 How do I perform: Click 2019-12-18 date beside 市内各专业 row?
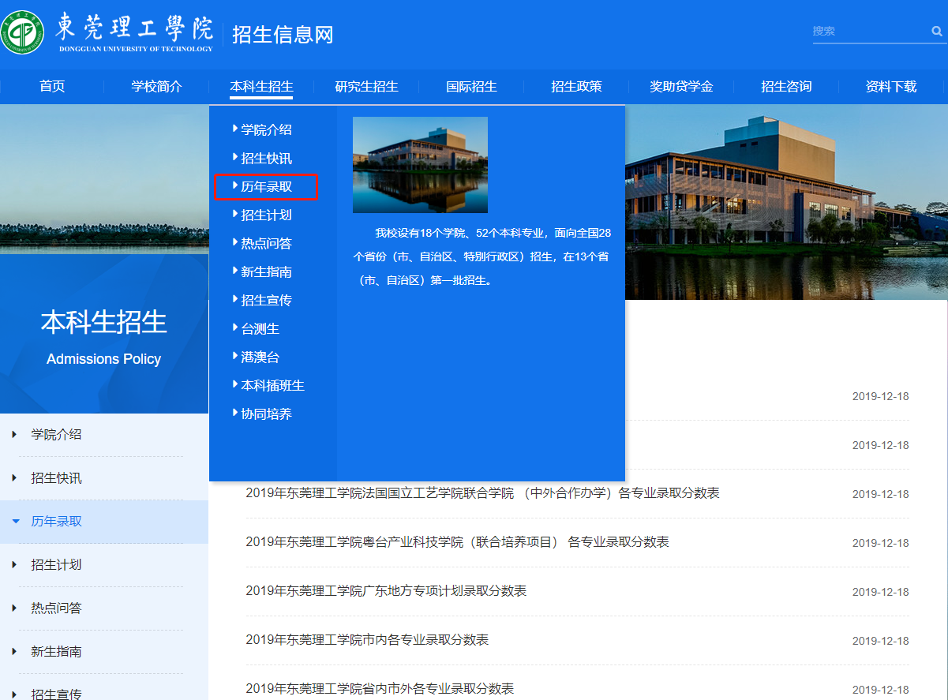click(880, 641)
